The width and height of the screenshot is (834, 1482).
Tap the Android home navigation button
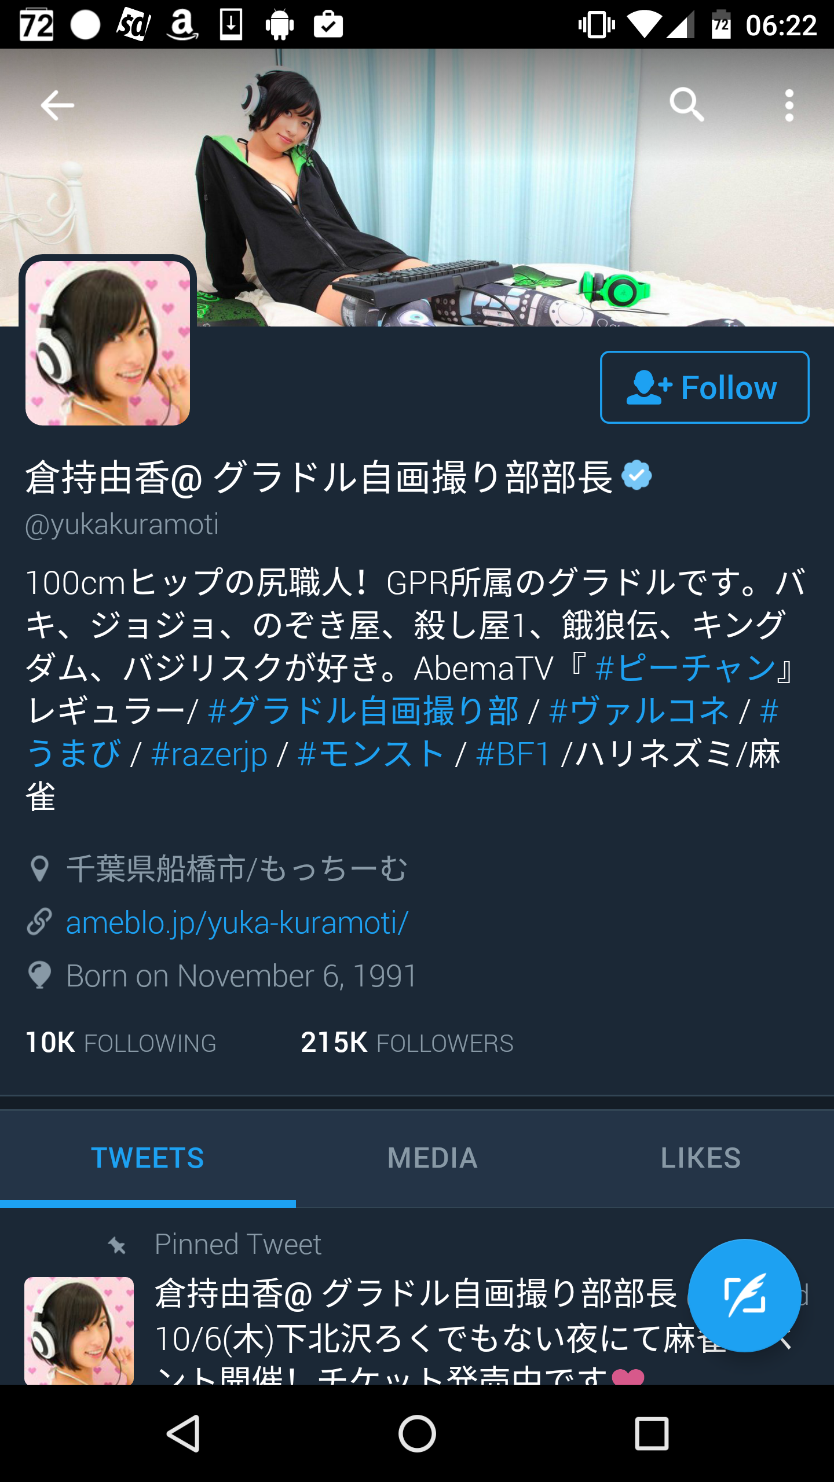tap(417, 1433)
